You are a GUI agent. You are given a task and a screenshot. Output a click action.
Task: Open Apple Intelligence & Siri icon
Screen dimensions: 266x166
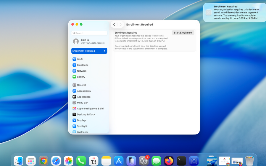point(74,109)
